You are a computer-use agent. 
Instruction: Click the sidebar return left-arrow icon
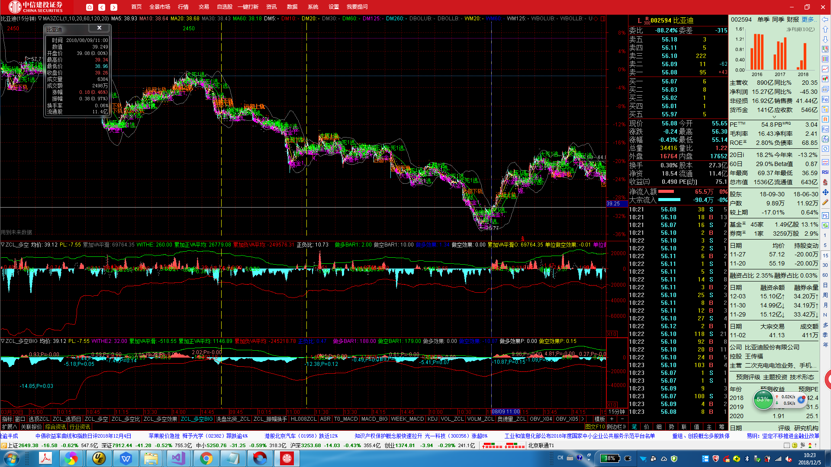point(825,19)
